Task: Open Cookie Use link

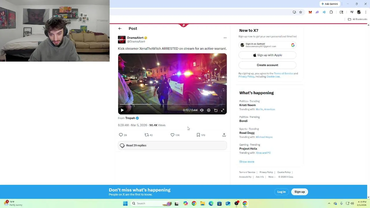Action: pos(273,77)
